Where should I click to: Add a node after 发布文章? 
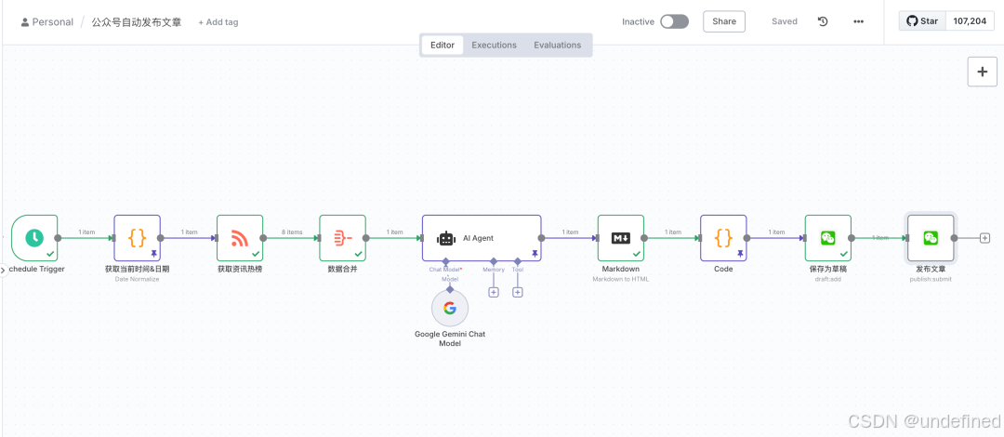[984, 238]
